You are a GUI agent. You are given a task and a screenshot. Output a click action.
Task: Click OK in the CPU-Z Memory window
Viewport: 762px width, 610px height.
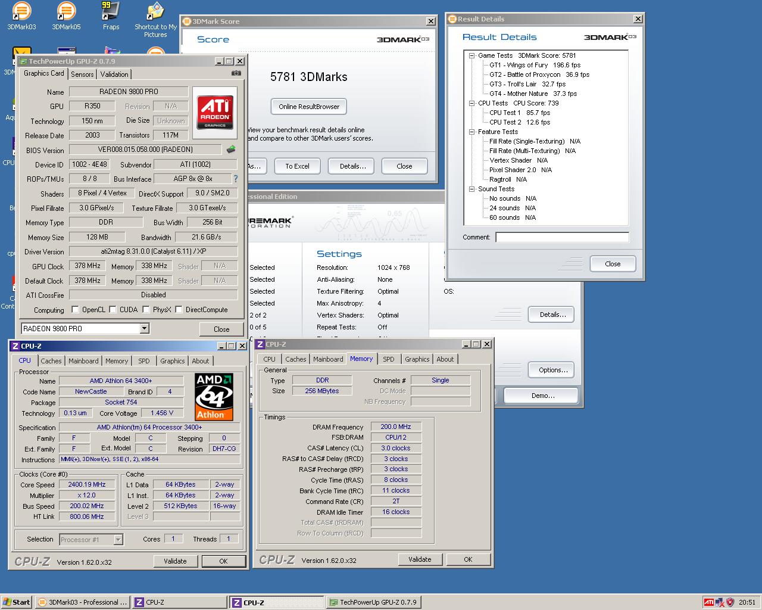pyautogui.click(x=468, y=559)
